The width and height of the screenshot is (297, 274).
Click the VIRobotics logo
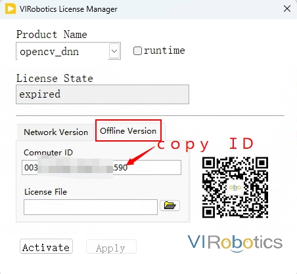[x=235, y=243]
